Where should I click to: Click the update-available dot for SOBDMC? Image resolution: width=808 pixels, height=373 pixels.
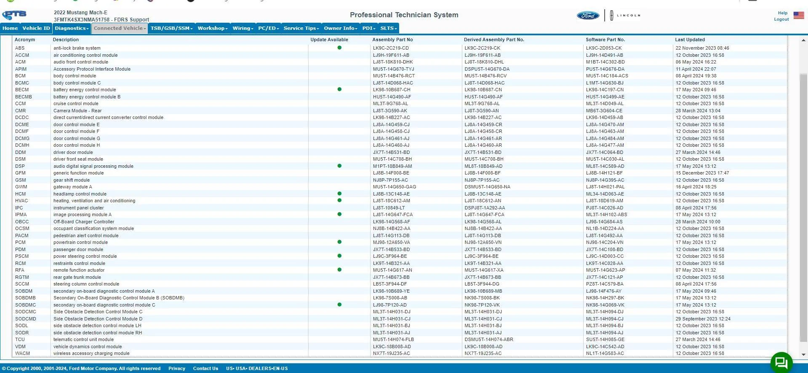tap(339, 304)
